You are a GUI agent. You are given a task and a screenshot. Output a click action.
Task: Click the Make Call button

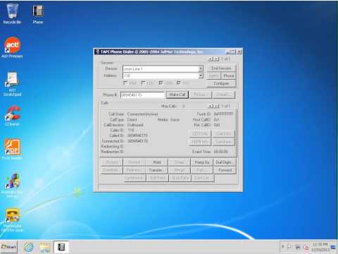(177, 95)
